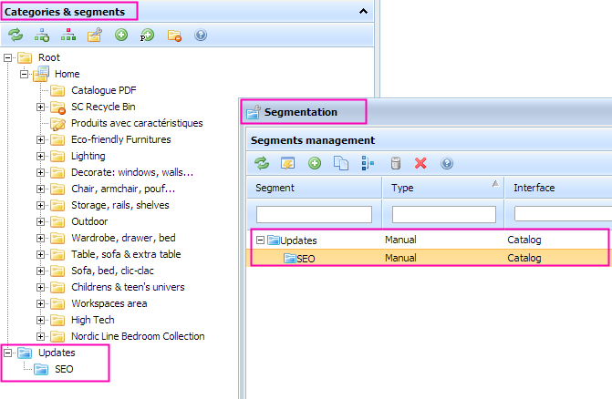Viewport: 612px width, 399px height.
Task: Add a new category with green plus
Action: 121,35
